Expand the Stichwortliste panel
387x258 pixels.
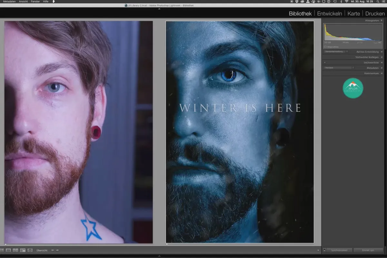(x=382, y=63)
